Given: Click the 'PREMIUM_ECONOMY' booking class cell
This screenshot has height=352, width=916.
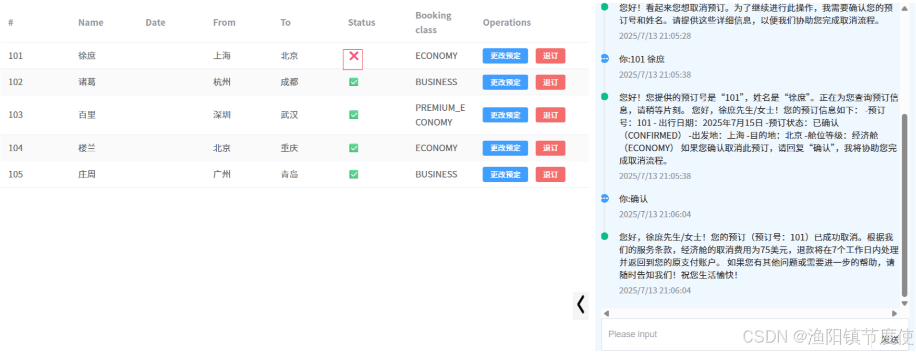Looking at the screenshot, I should click(440, 115).
